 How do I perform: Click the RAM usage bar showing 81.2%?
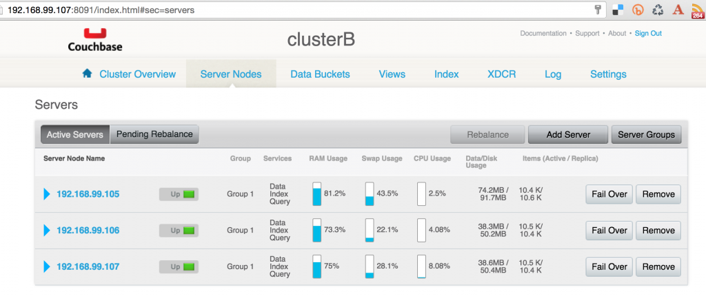[x=317, y=194]
